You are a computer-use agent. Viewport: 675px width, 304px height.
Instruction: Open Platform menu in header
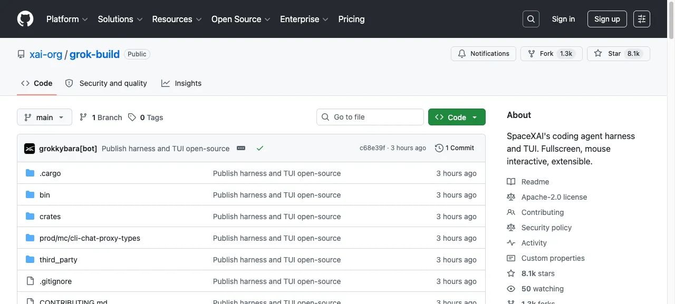pos(67,19)
